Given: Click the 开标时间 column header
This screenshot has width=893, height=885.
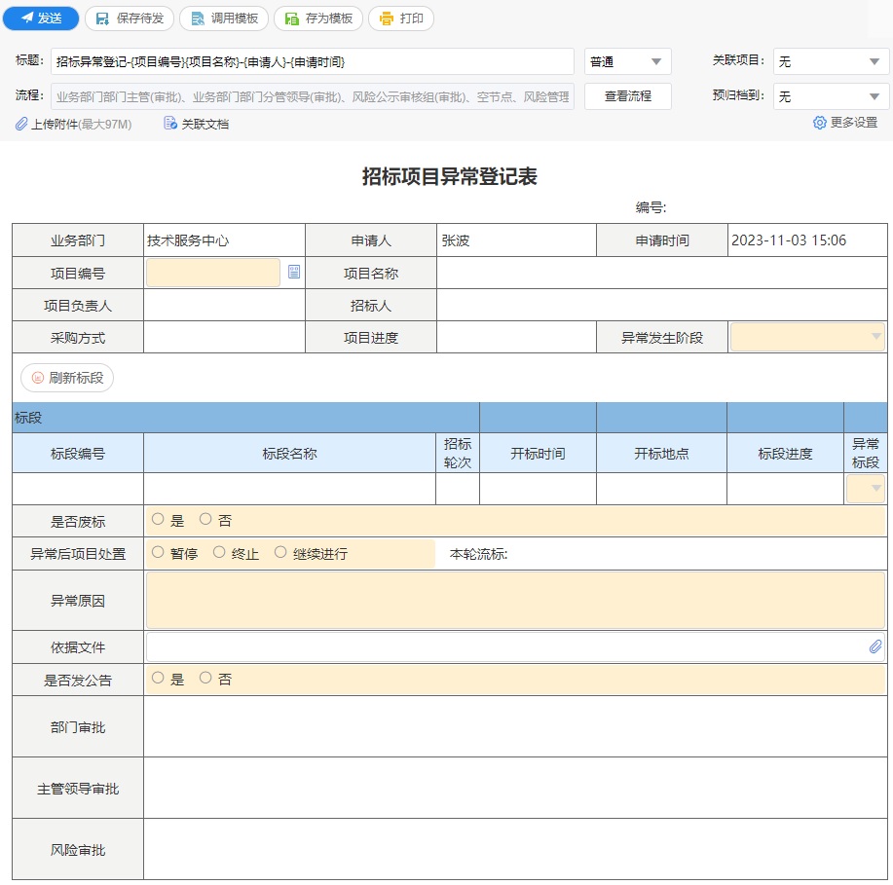Looking at the screenshot, I should [x=539, y=454].
